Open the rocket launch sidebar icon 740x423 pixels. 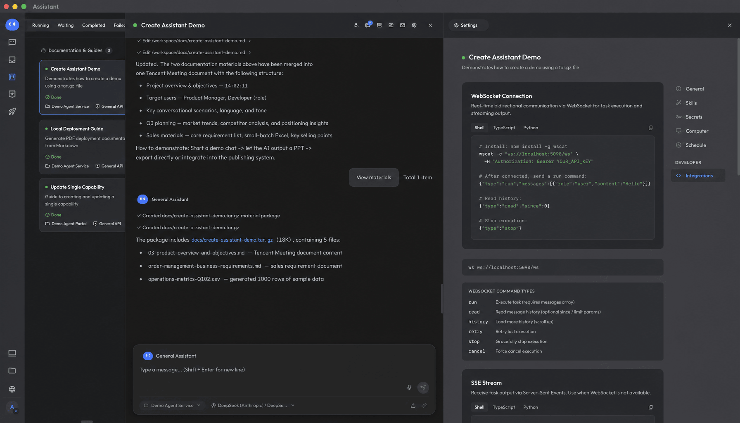point(12,112)
